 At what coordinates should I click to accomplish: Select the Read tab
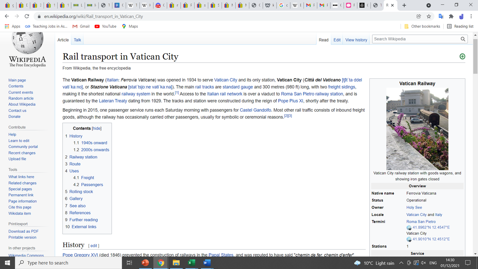point(324,40)
